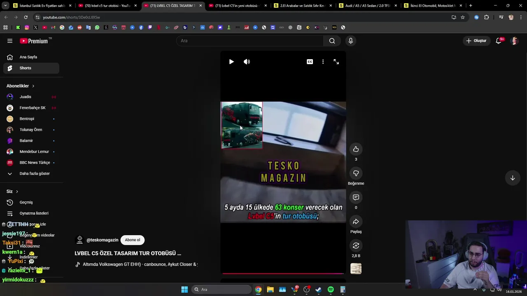Open Spotify from the taskbar
The height and width of the screenshot is (296, 527).
coord(331,289)
